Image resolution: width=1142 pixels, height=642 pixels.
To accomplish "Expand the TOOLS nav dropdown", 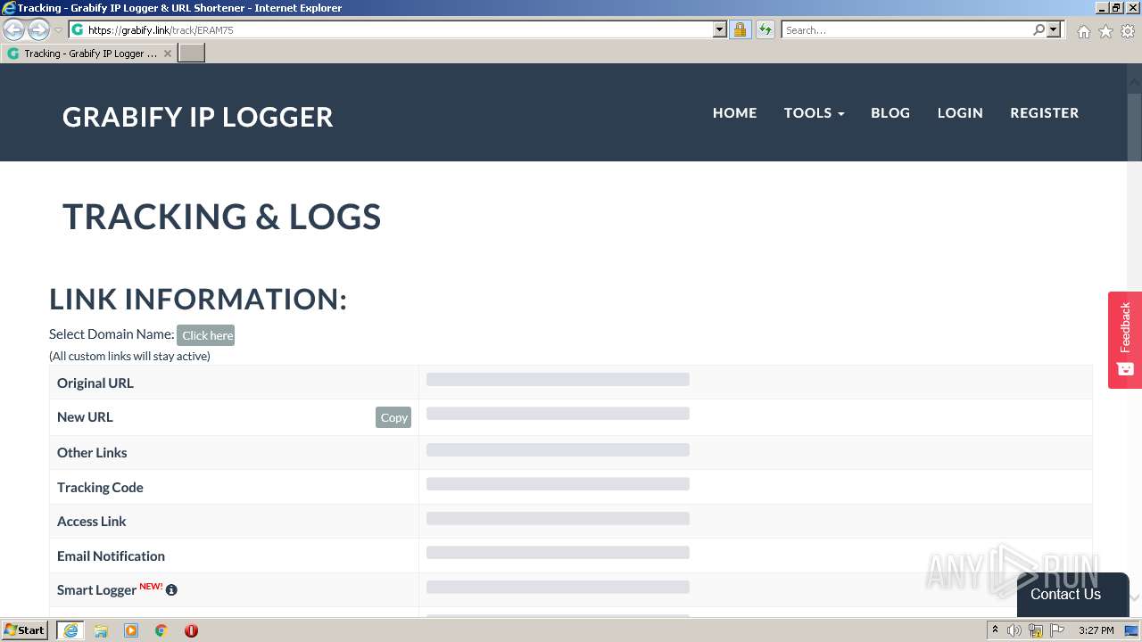I will tap(814, 112).
